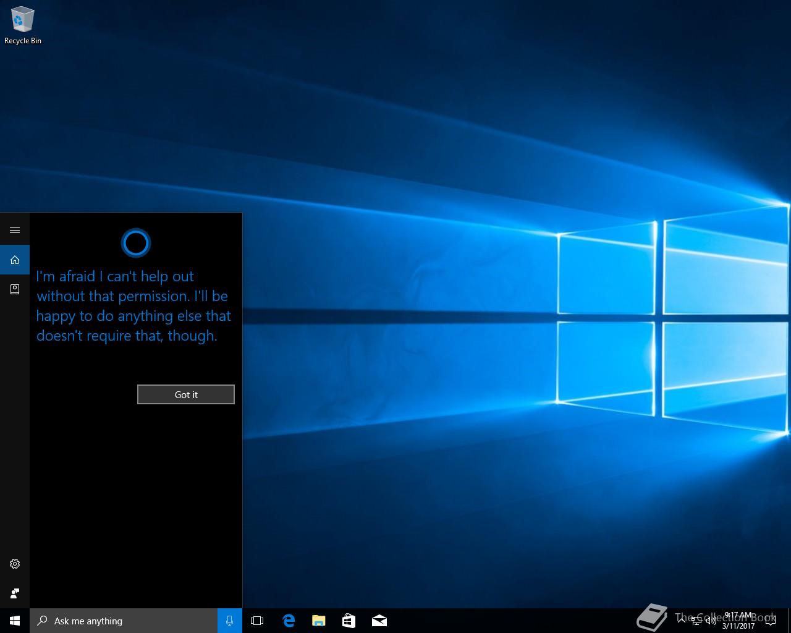Click the Got it button

(186, 394)
